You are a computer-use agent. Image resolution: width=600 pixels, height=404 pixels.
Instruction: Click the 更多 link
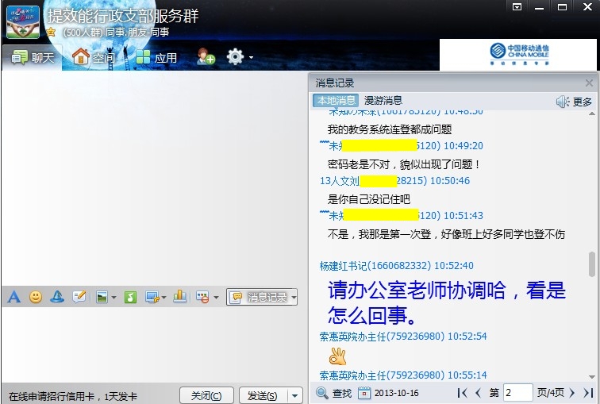(582, 102)
